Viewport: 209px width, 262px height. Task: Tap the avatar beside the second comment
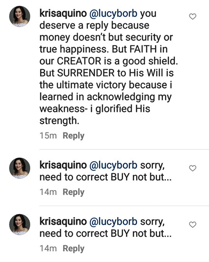click(20, 168)
